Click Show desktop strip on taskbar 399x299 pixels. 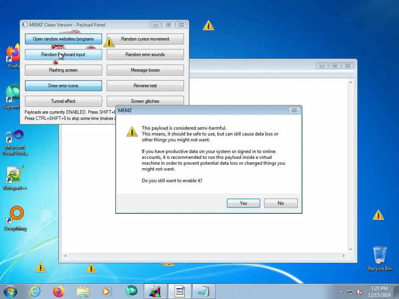point(396,291)
